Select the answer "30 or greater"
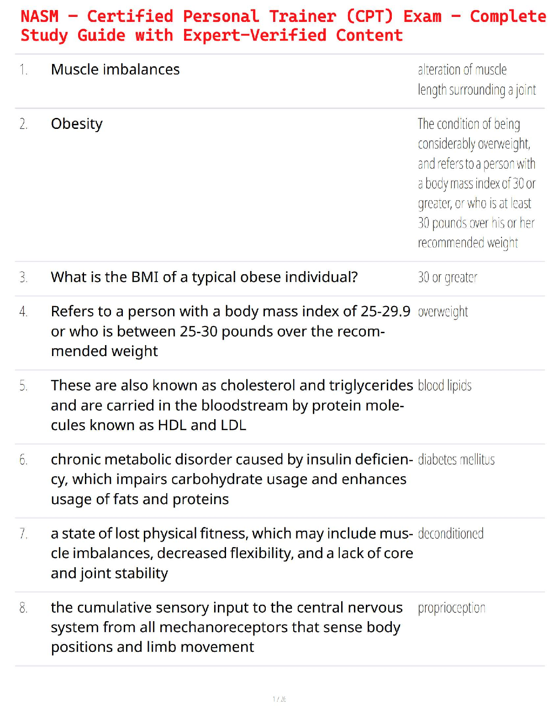Viewport: 559px width, 724px height. coord(448,277)
